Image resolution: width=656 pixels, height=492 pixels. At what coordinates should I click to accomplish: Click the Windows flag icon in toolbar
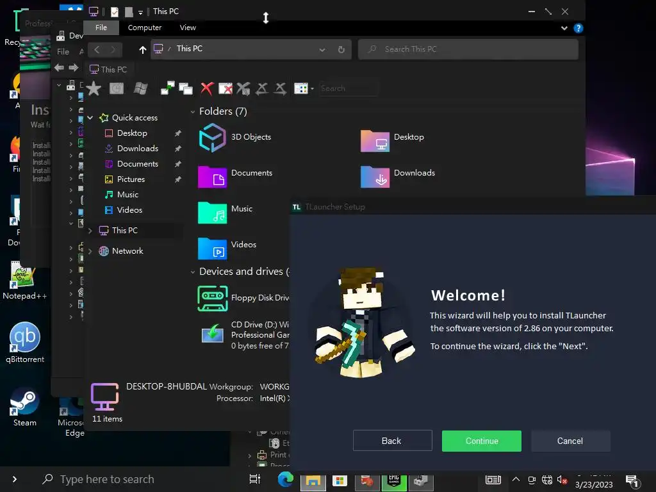coord(140,88)
